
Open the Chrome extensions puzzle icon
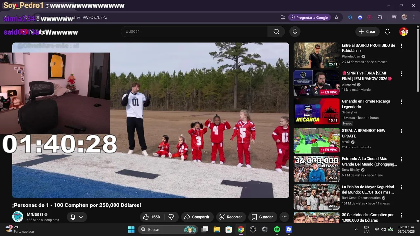[380, 17]
